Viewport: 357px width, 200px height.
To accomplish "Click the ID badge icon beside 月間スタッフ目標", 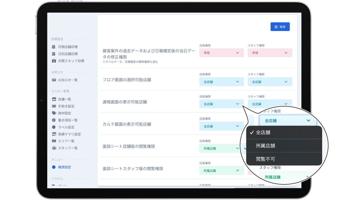I will (x=54, y=61).
